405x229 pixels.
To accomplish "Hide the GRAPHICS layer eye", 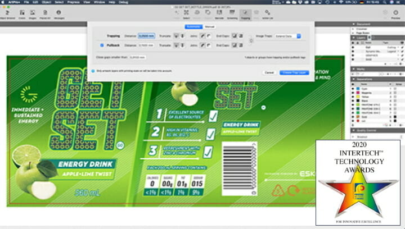I will point(353,56).
